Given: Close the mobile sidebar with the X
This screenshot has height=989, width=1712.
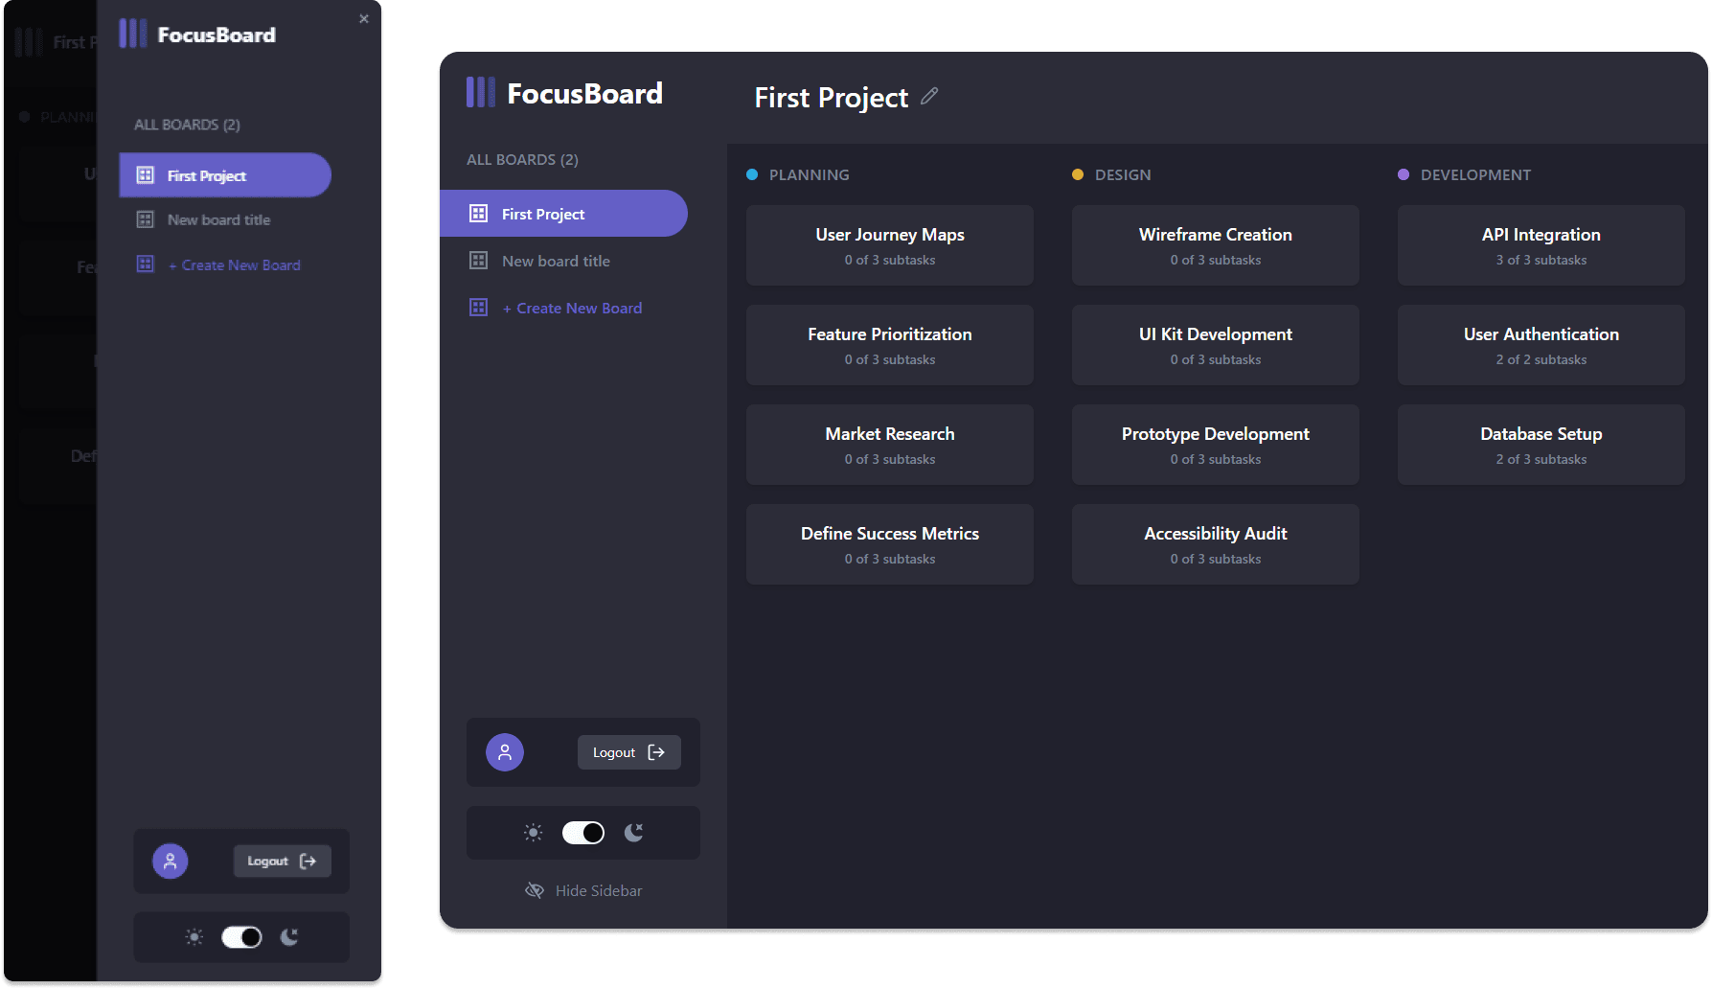Looking at the screenshot, I should point(364,18).
